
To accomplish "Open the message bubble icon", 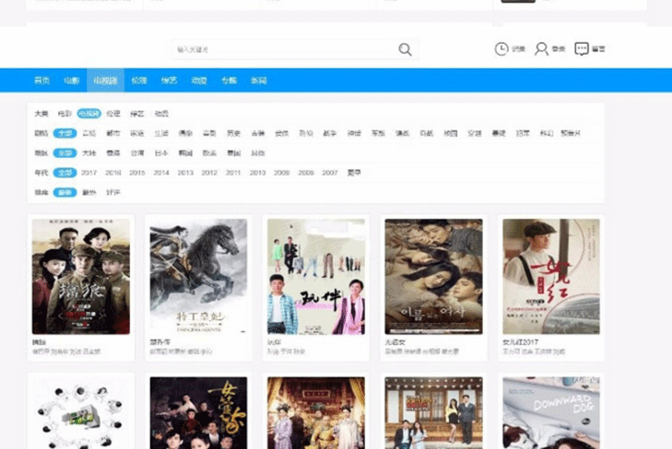I will [582, 49].
